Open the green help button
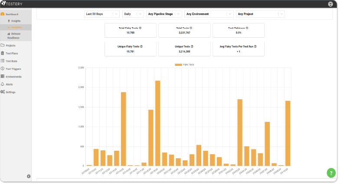 331,173
